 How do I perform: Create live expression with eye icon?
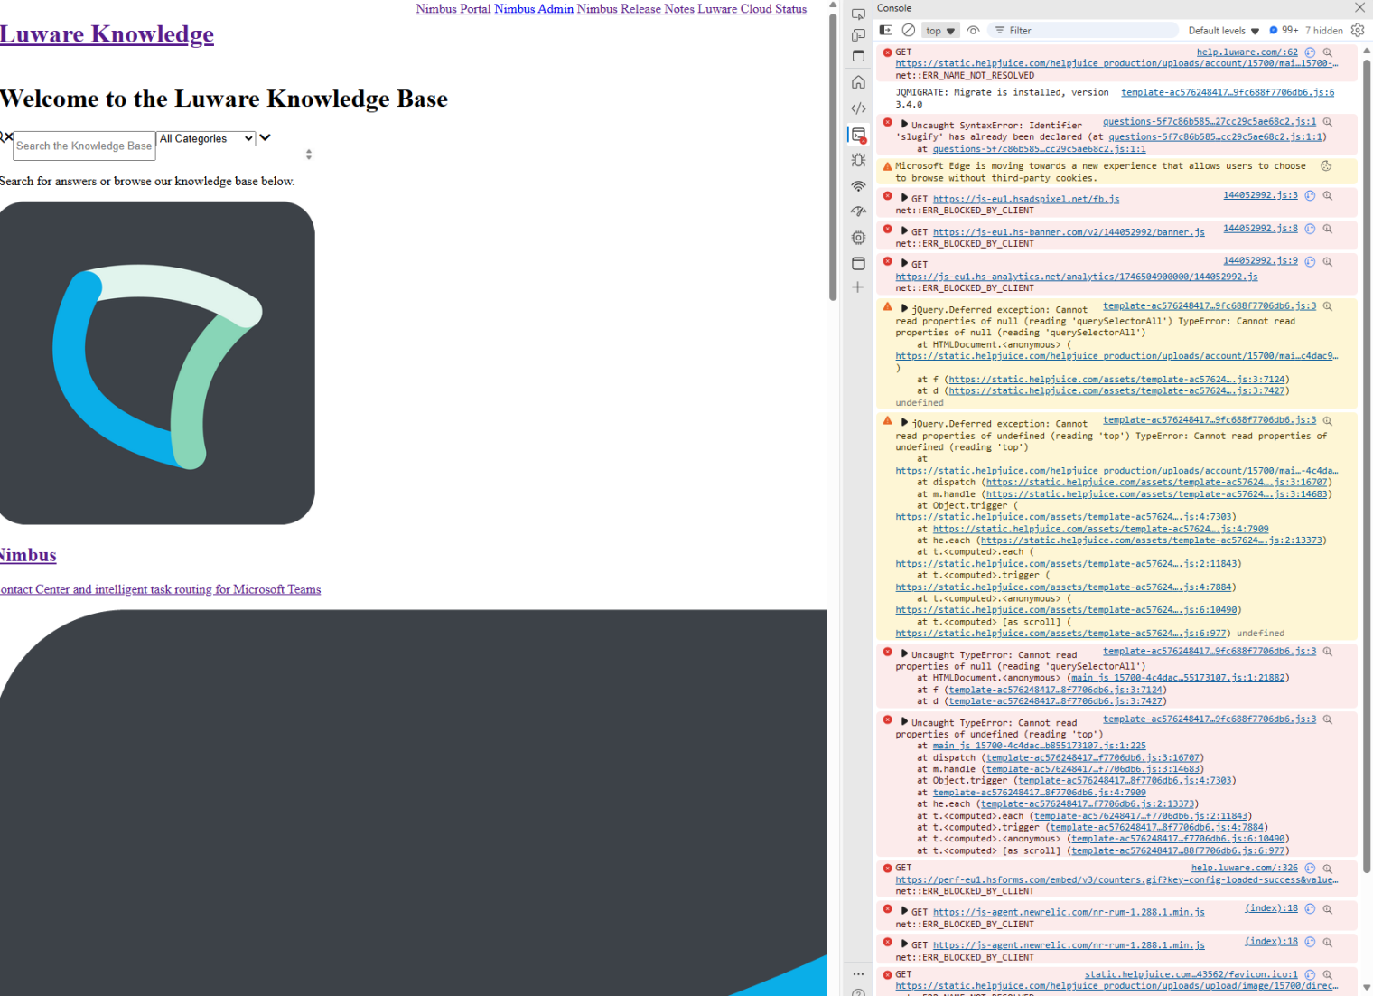(x=973, y=31)
